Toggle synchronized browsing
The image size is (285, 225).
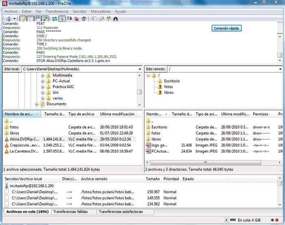[109, 19]
